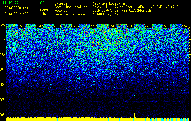The width and height of the screenshot is (191, 121).
Task: Click the 'Ovserver' field label
Action: 62,3
